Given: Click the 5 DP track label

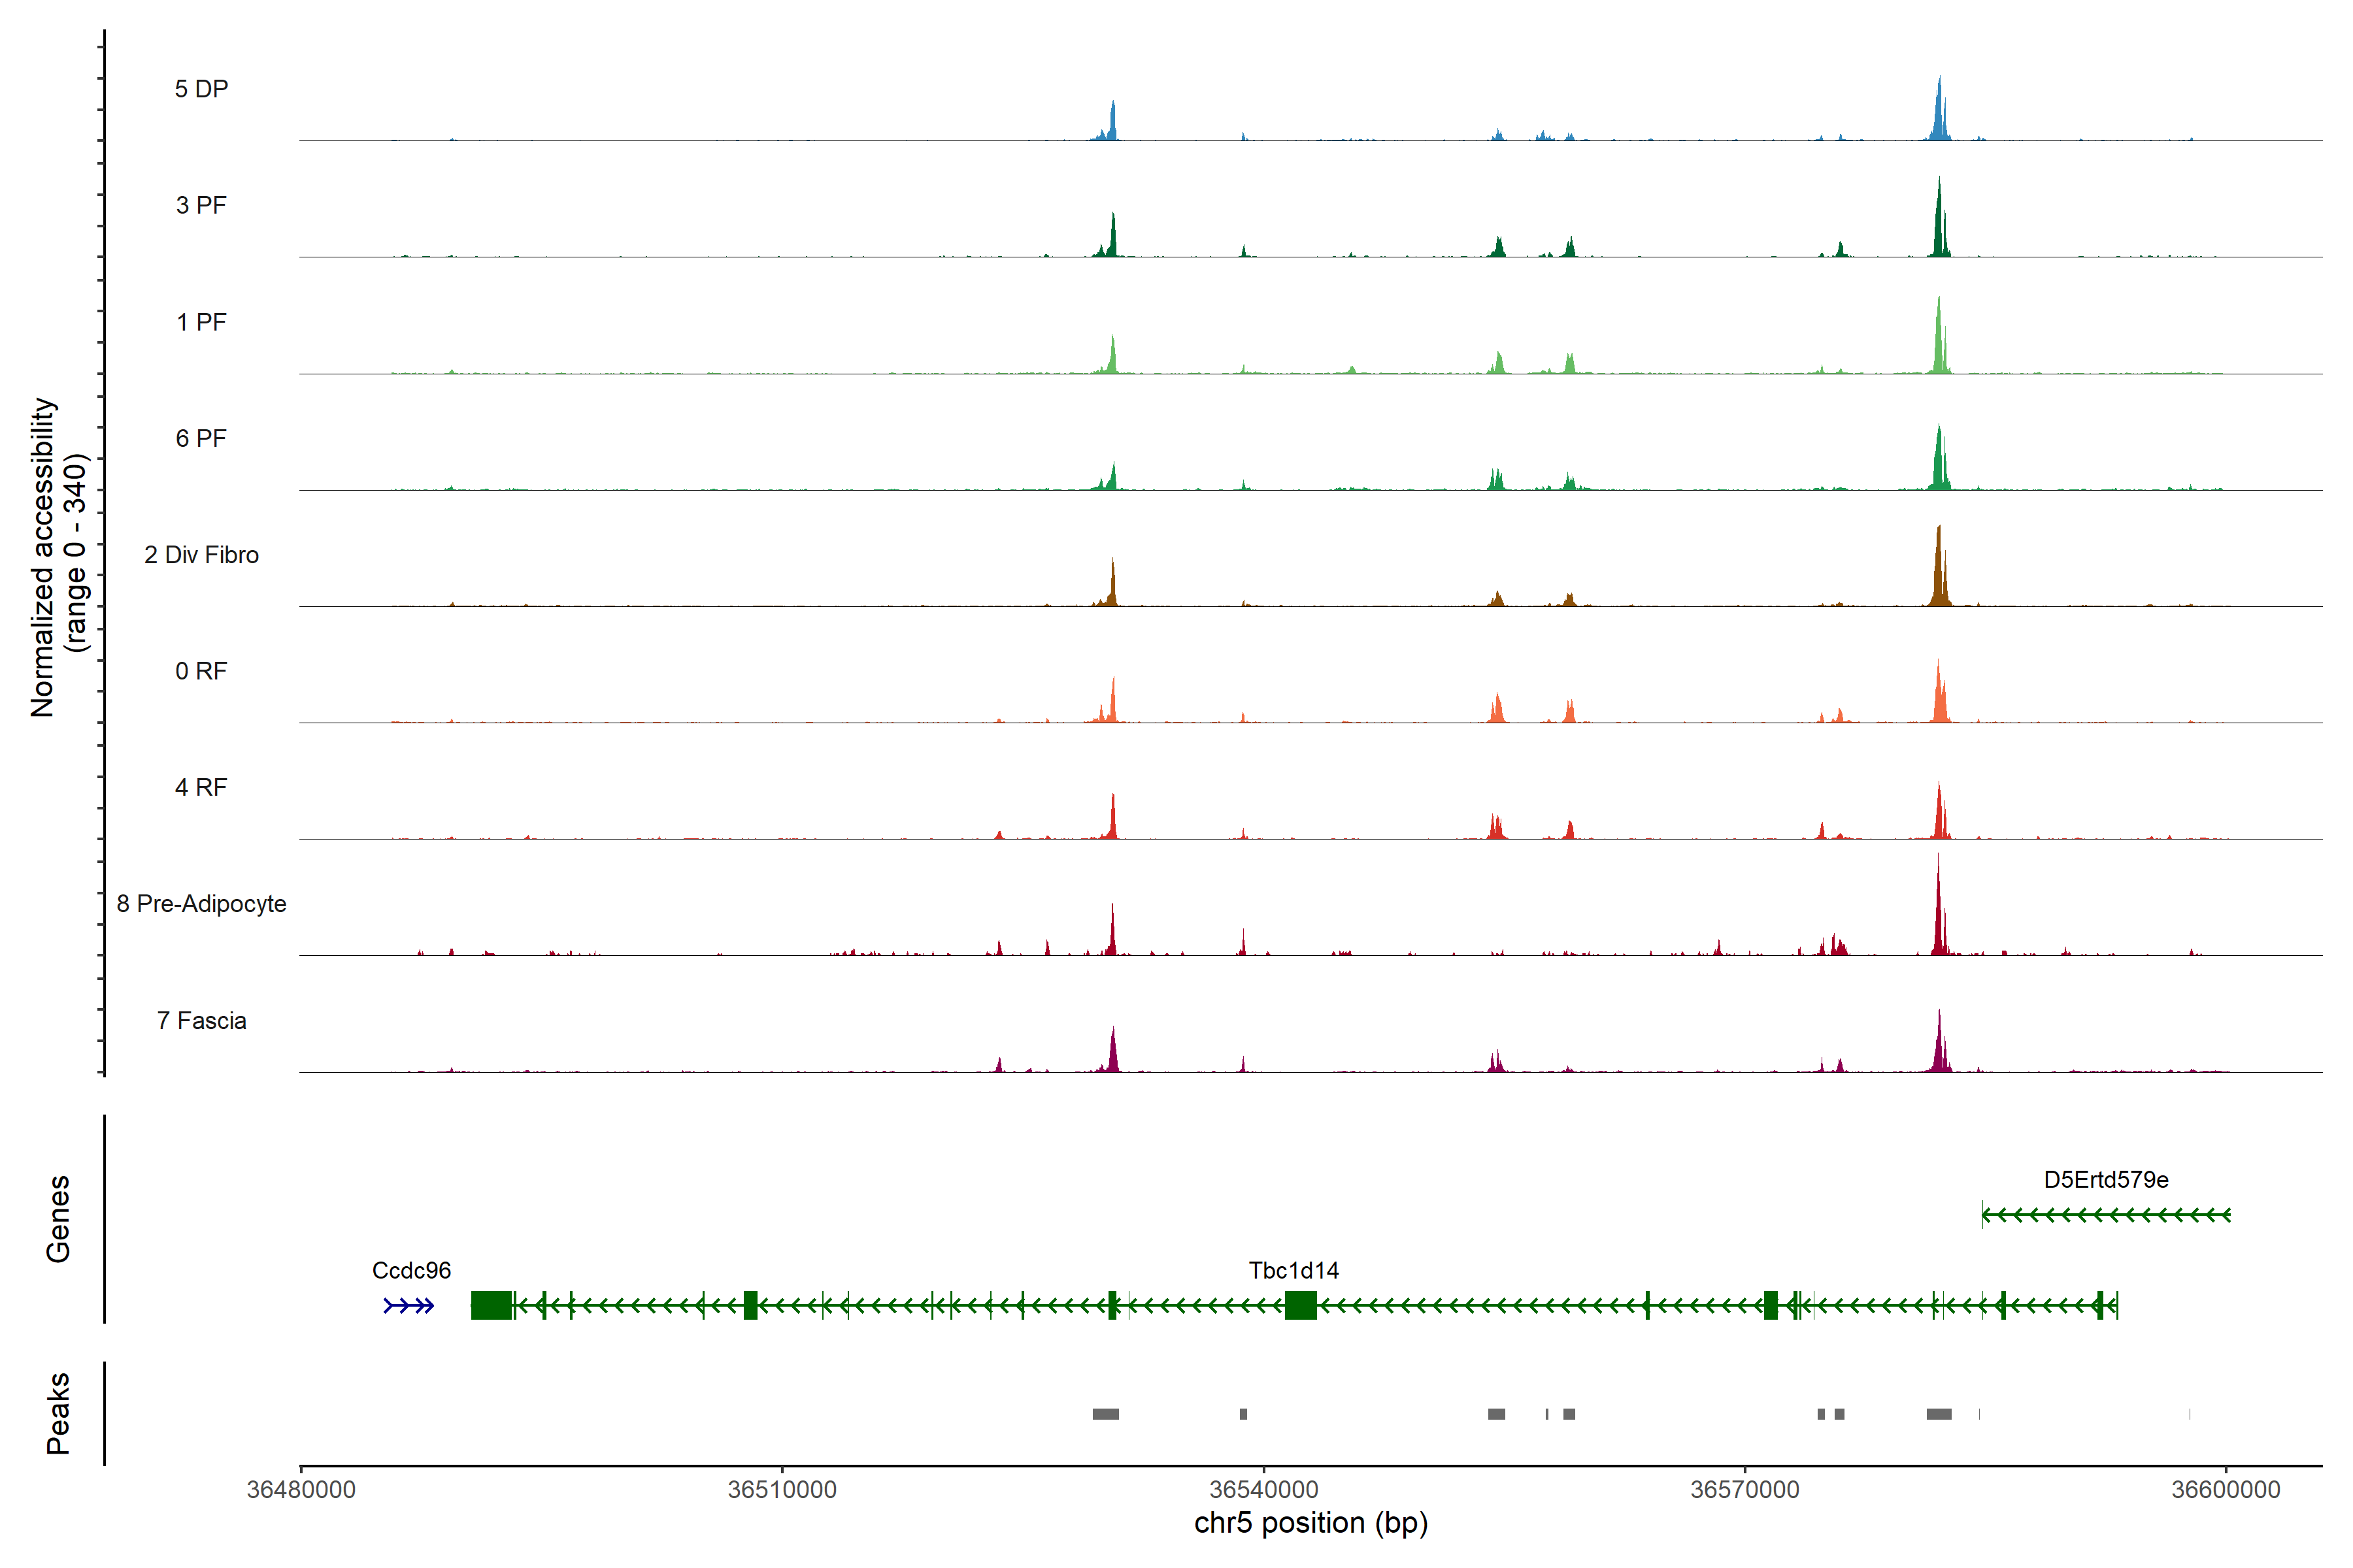Looking at the screenshot, I should tap(201, 89).
